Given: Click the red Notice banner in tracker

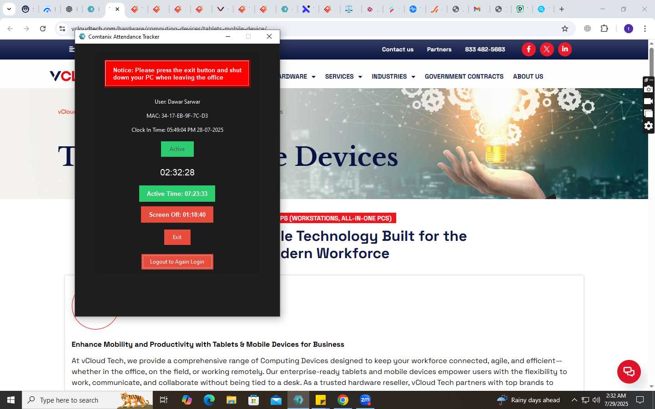Looking at the screenshot, I should pos(177,74).
